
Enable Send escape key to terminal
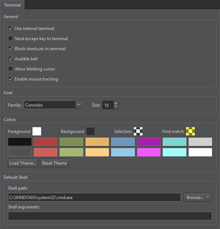pyautogui.click(x=10, y=38)
